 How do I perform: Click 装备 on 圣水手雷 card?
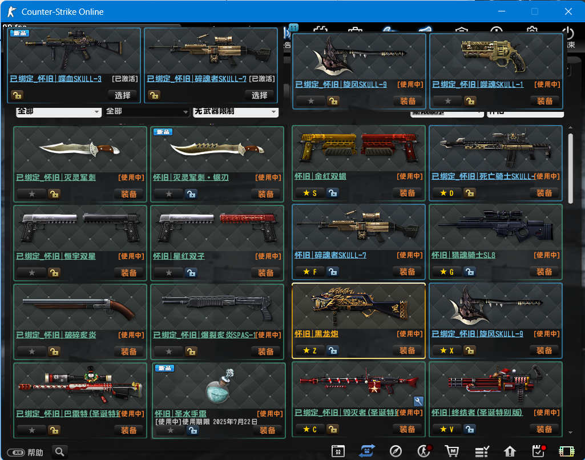[x=268, y=430]
